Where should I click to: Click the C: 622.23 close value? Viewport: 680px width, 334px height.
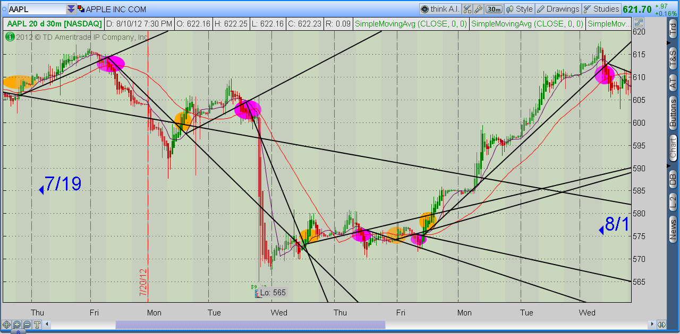tap(304, 24)
